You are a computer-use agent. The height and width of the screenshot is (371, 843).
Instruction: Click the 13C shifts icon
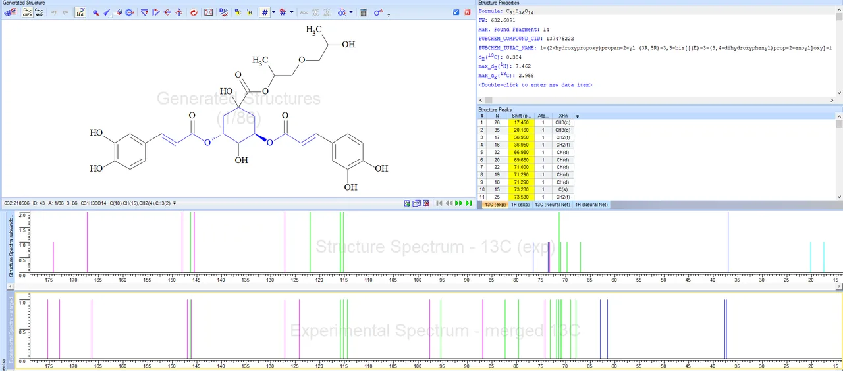(x=238, y=12)
